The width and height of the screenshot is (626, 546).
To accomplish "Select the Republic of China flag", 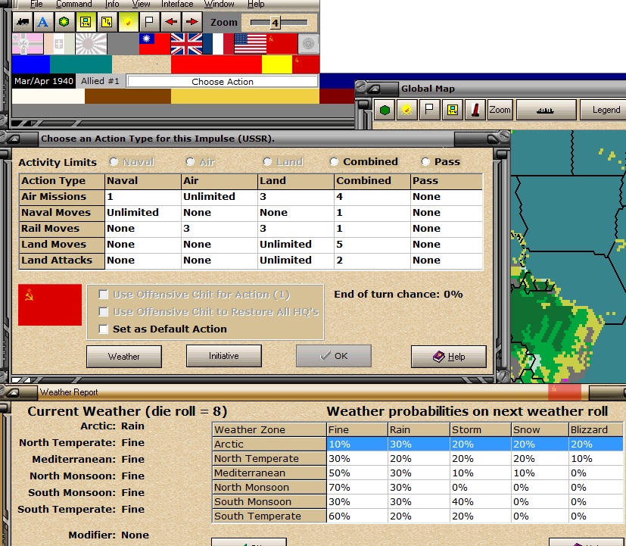I will tap(154, 43).
